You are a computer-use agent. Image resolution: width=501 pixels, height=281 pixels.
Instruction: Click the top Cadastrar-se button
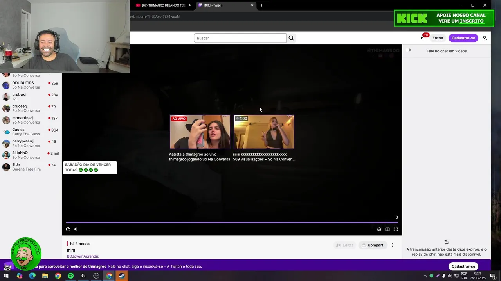click(463, 38)
